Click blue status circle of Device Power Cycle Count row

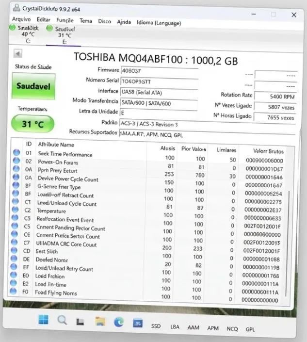point(16,177)
